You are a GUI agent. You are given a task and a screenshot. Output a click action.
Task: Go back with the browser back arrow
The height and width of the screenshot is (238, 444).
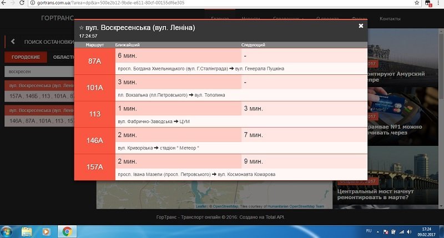point(3,3)
